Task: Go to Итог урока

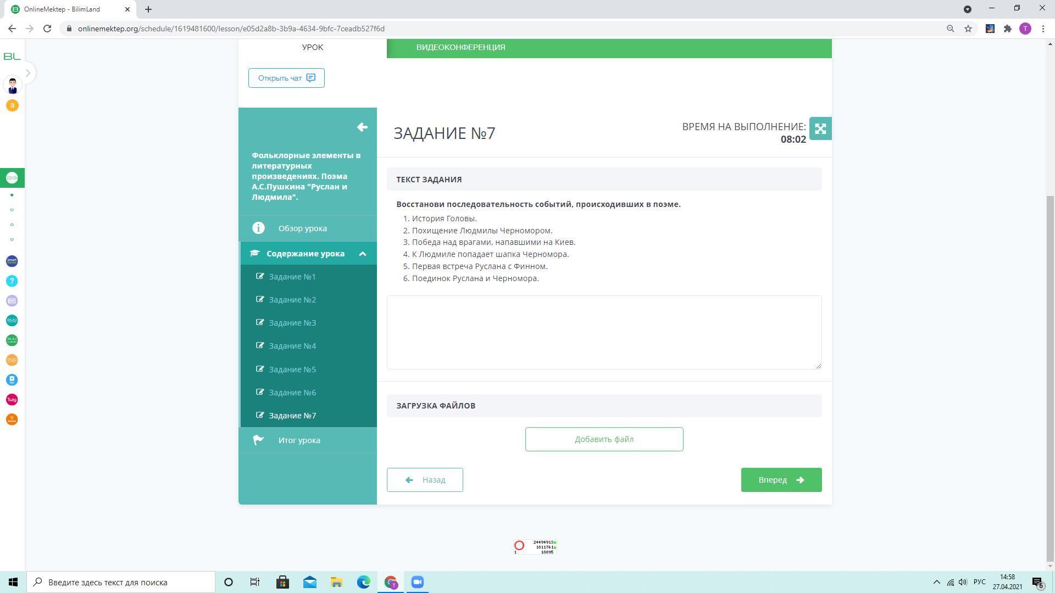Action: [299, 440]
